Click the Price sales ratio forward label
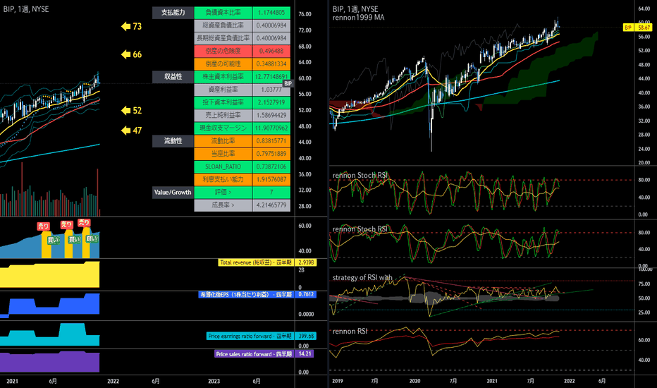Image resolution: width=657 pixels, height=388 pixels. click(254, 354)
